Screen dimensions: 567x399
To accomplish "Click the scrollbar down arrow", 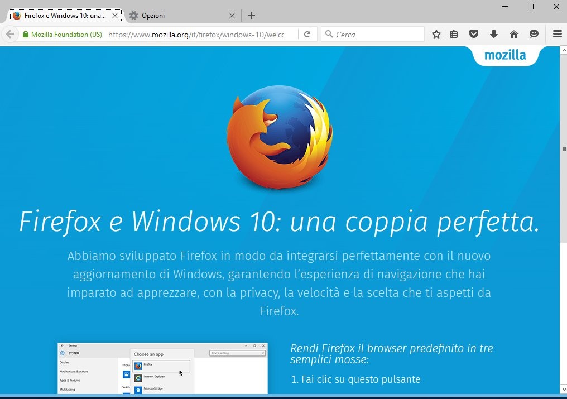I will click(563, 388).
